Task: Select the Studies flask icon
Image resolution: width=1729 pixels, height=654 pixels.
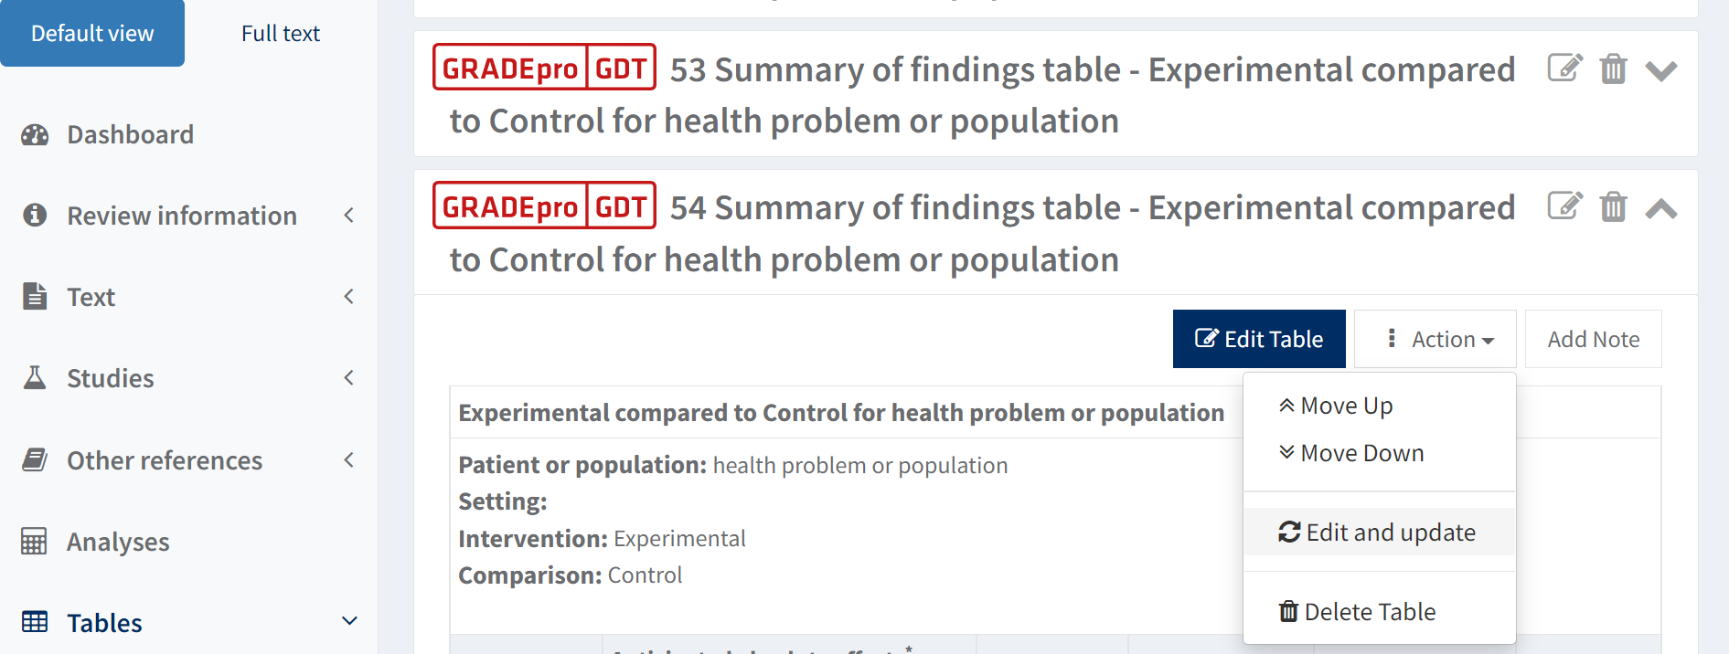Action: click(34, 377)
